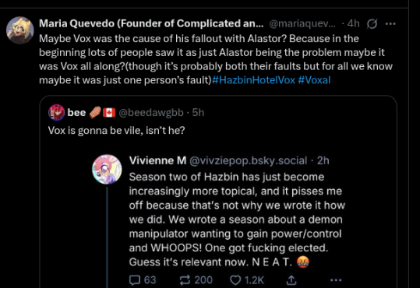The image size is (420, 288).
Task: Open Vivienne M's profile picture
Action: [x=108, y=169]
